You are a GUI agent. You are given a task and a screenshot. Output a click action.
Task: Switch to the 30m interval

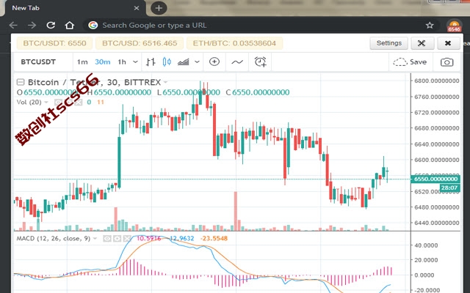[x=103, y=62]
